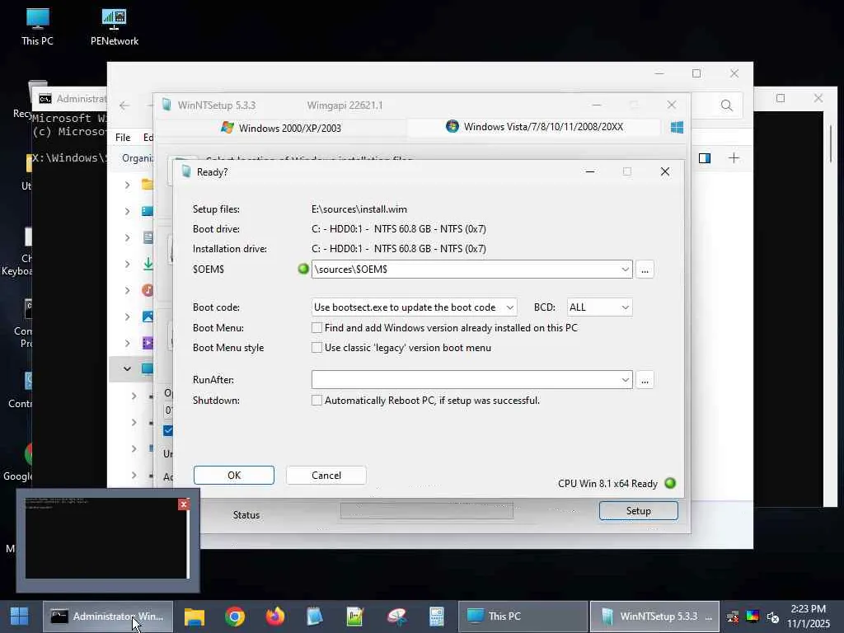Launch Firefox from taskbar
The width and height of the screenshot is (844, 633).
275,617
